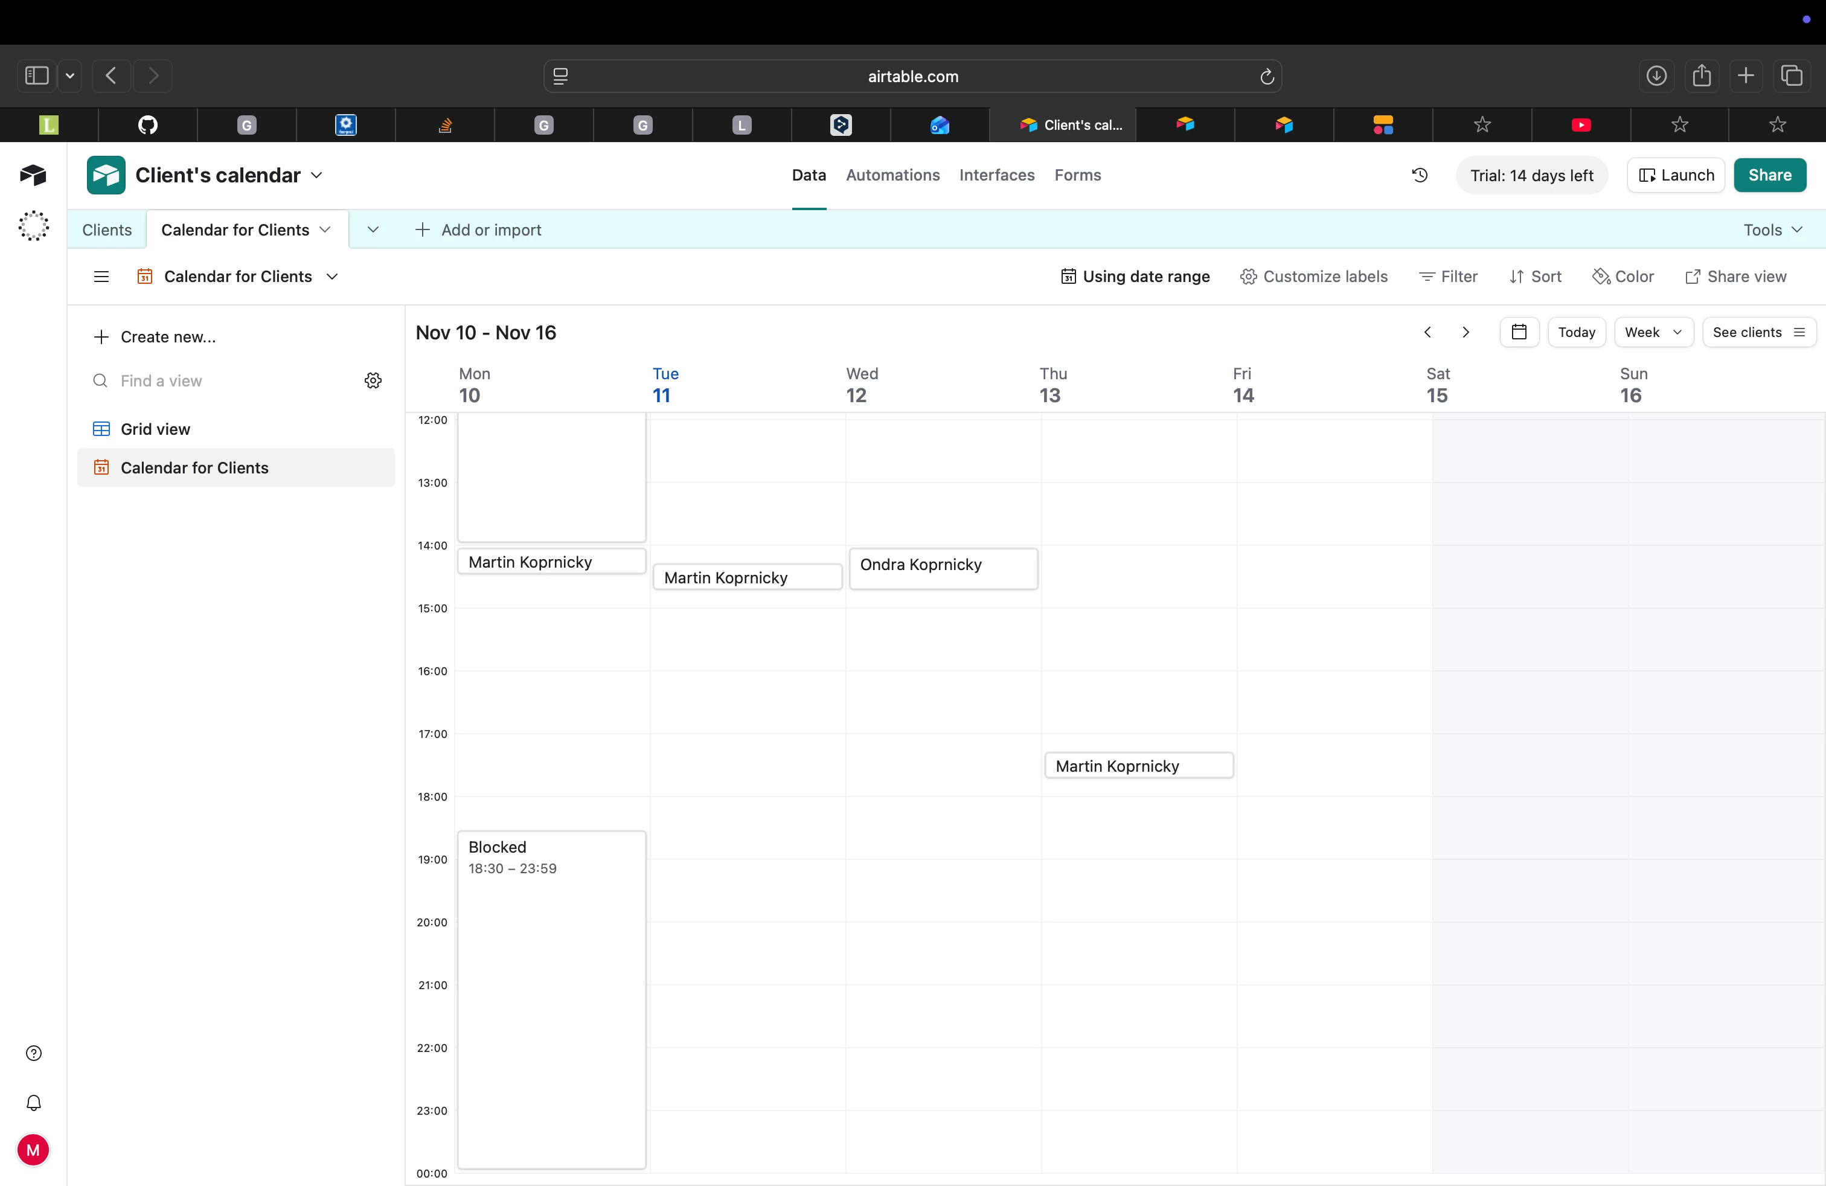Open the Safari downloads icon
Screen dimensions: 1826x1186
pos(1656,76)
